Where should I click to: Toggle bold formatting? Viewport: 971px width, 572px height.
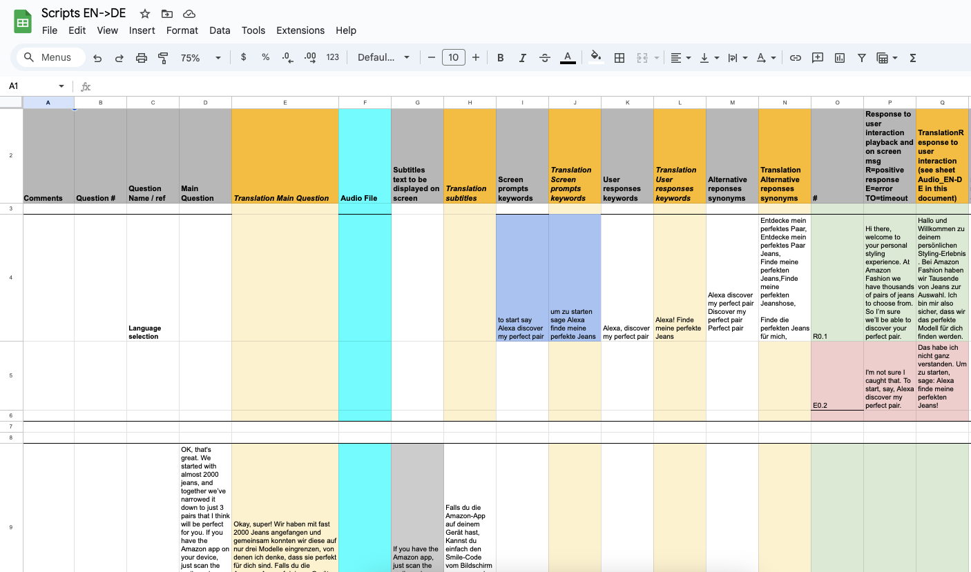[501, 58]
